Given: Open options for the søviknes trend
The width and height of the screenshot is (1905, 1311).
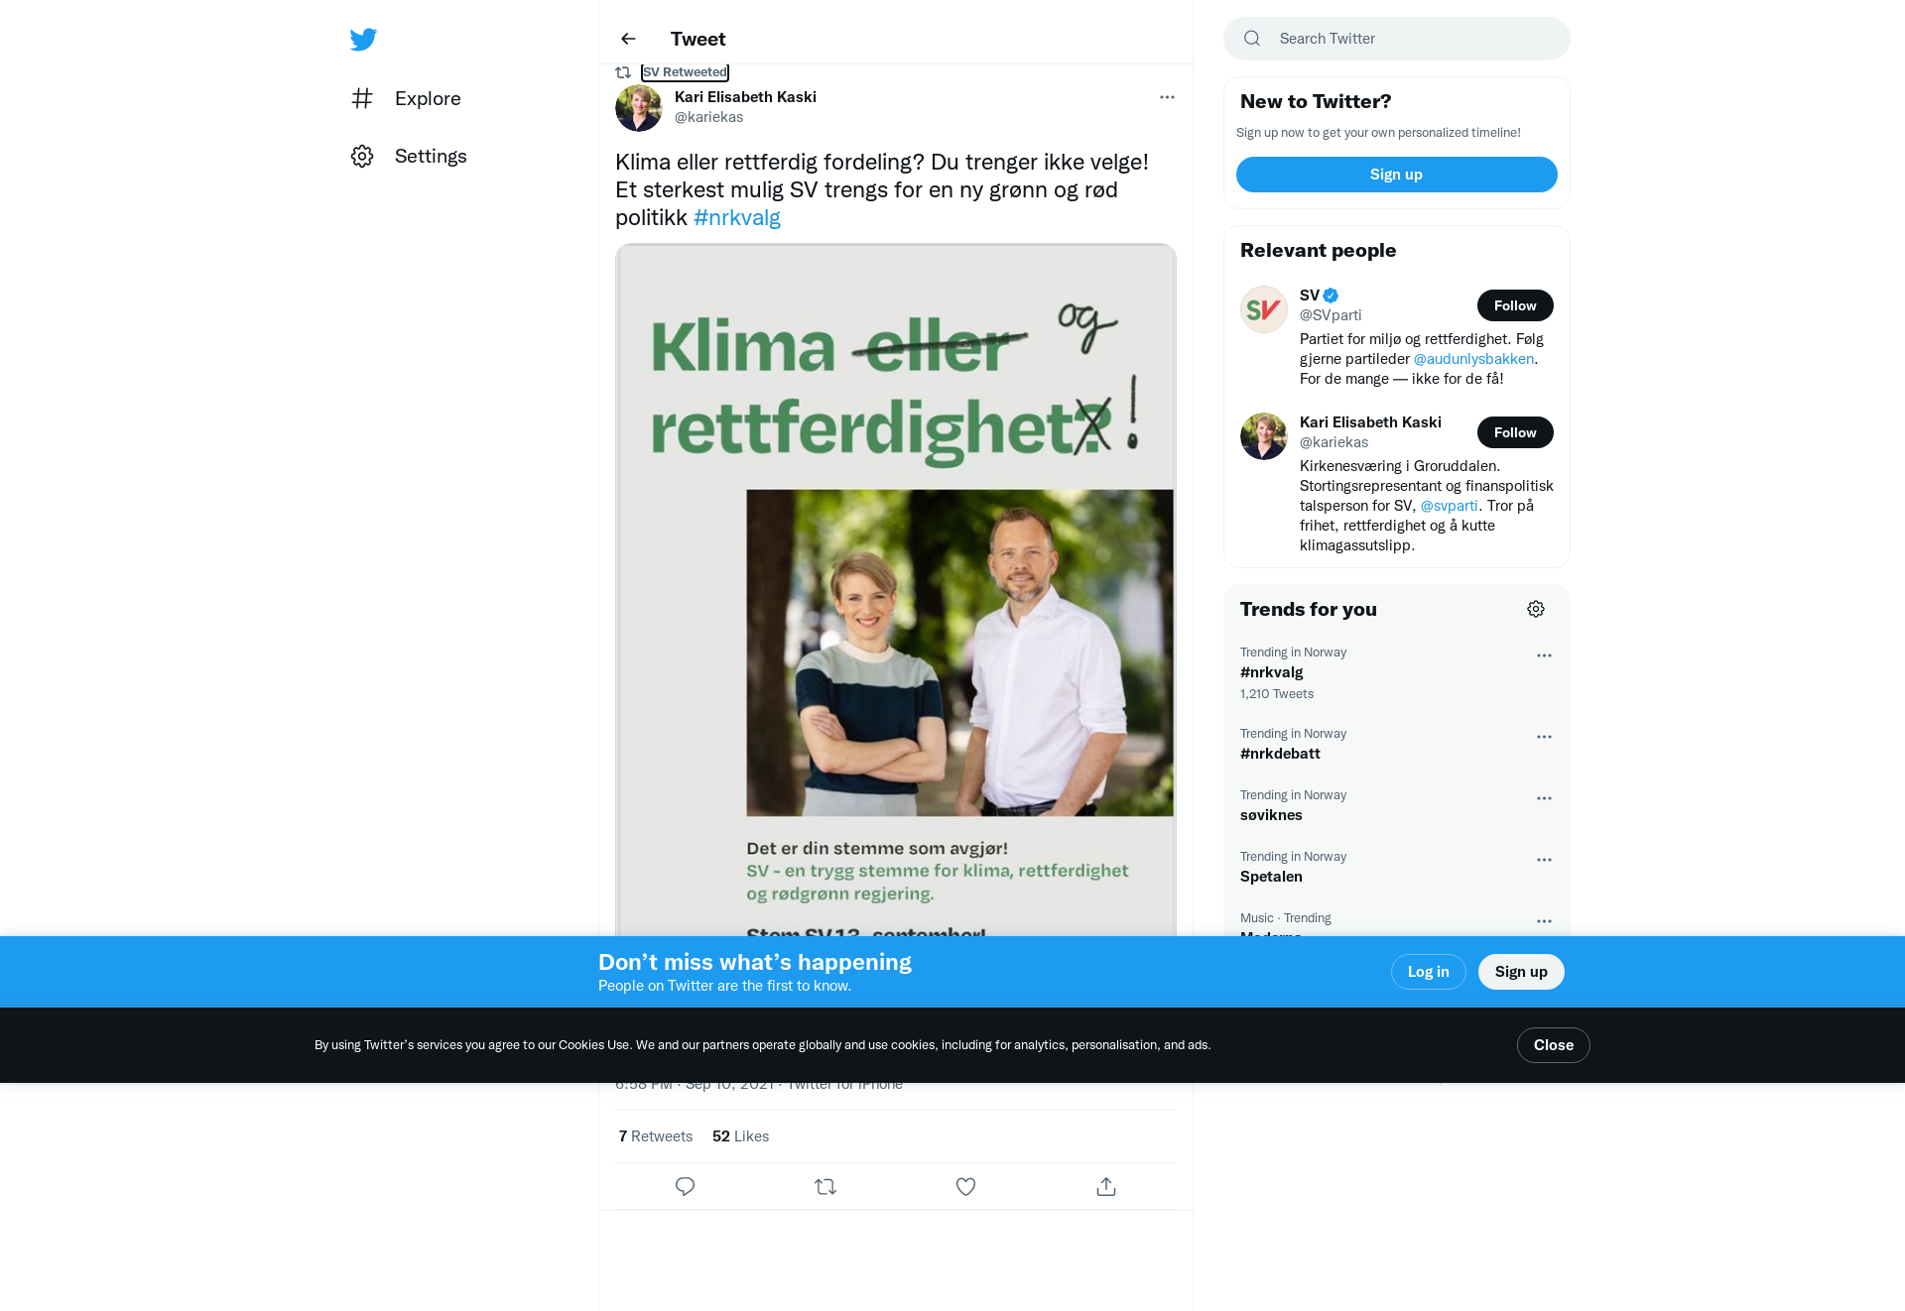Looking at the screenshot, I should pos(1544,798).
